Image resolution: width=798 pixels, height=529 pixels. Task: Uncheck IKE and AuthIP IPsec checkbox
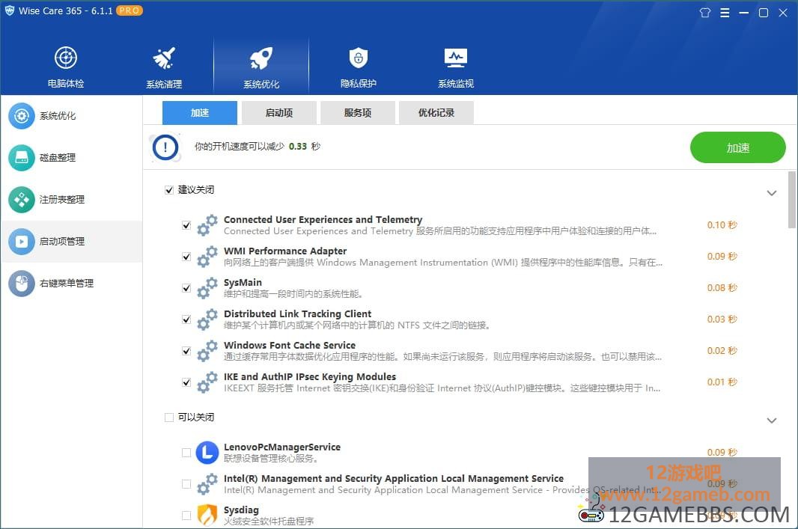click(x=186, y=382)
